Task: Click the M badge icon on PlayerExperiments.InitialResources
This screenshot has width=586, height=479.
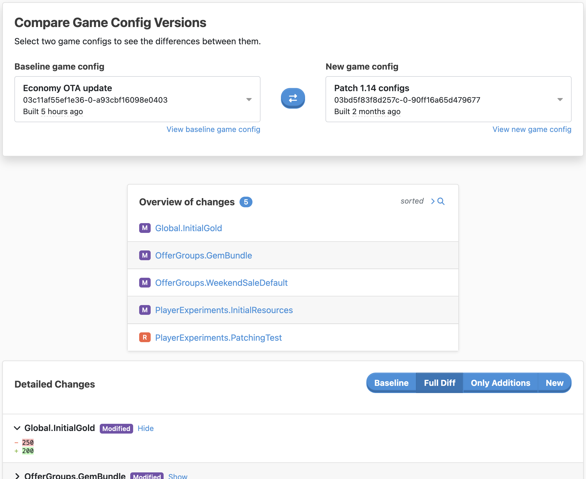Action: pos(145,310)
